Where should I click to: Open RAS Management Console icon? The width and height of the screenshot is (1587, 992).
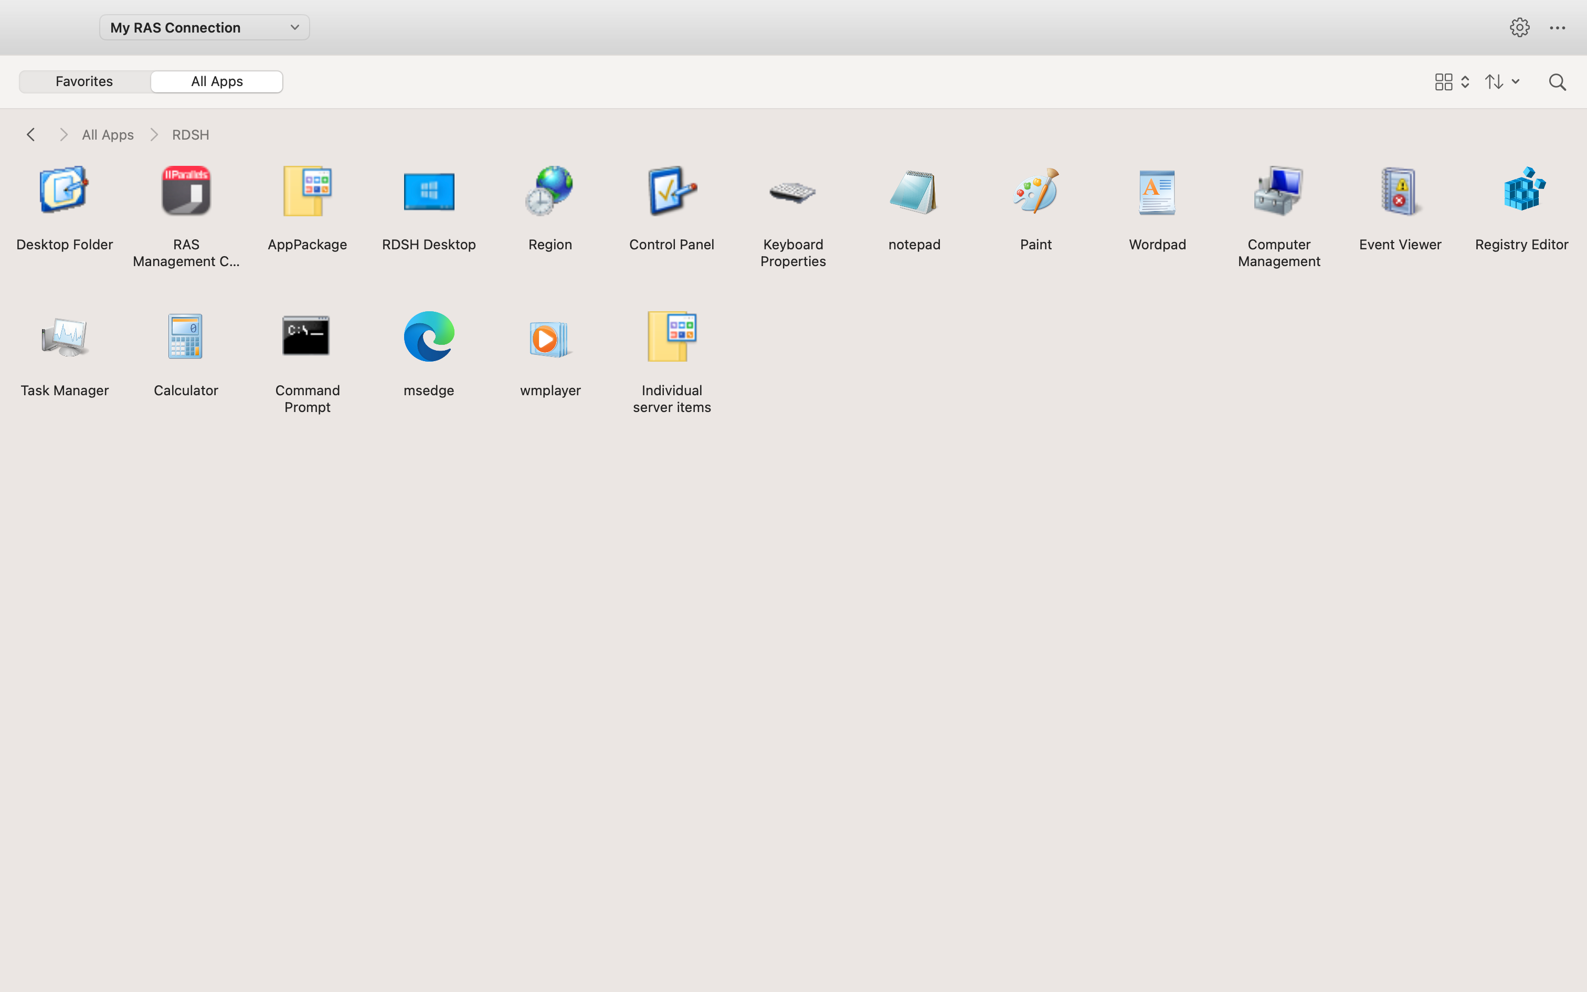pyautogui.click(x=186, y=192)
